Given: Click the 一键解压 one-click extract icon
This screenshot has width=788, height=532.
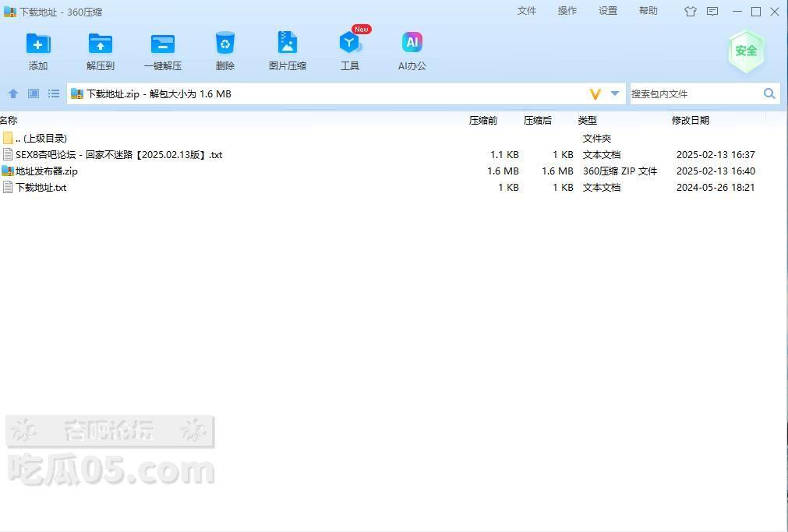Looking at the screenshot, I should tap(162, 44).
